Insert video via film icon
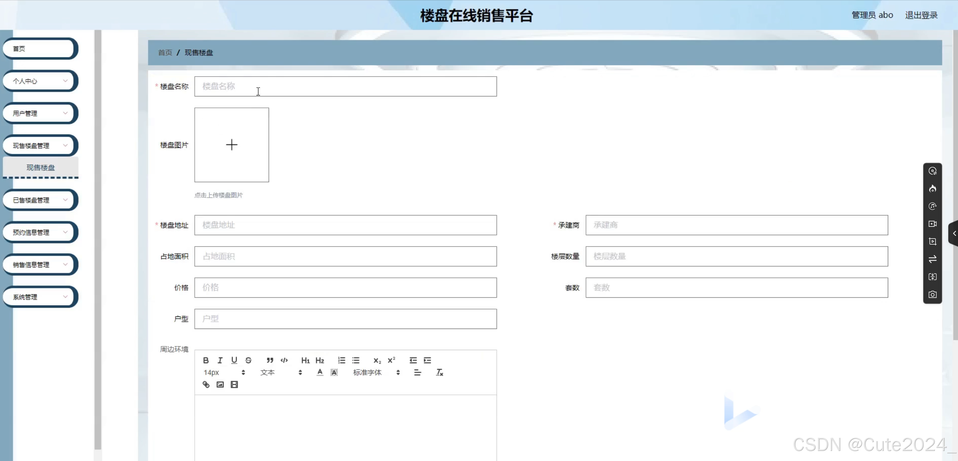 [234, 384]
